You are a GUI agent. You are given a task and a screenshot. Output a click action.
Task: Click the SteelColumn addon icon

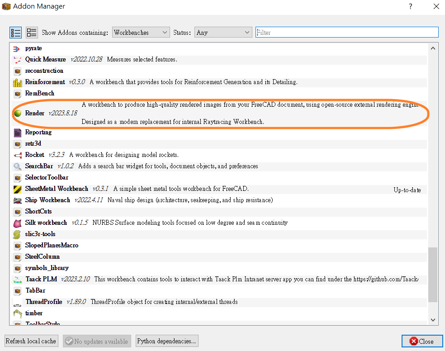(17, 257)
